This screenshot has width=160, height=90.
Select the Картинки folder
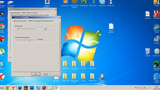tap(93, 65)
